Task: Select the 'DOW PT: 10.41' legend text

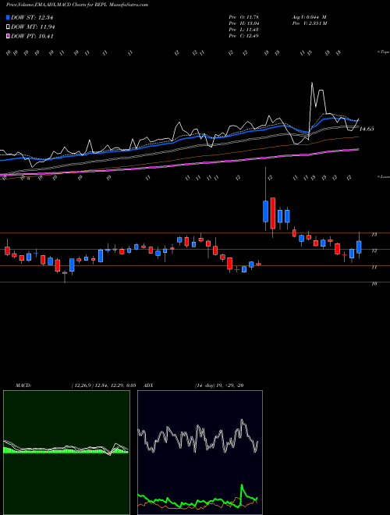Action: (x=32, y=36)
